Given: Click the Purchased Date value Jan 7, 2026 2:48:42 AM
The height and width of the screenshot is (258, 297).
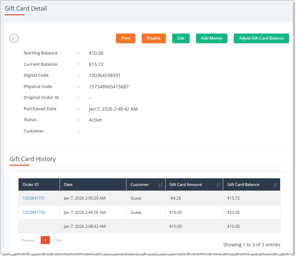Looking at the screenshot, I should coord(113,109).
